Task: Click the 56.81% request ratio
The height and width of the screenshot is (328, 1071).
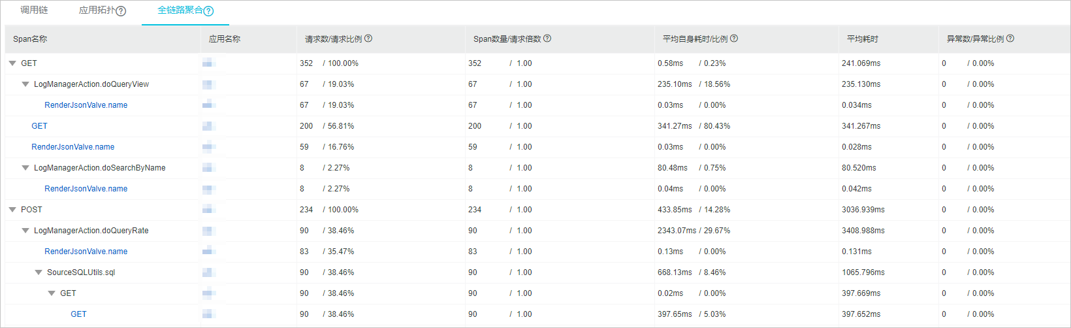Action: pos(341,126)
